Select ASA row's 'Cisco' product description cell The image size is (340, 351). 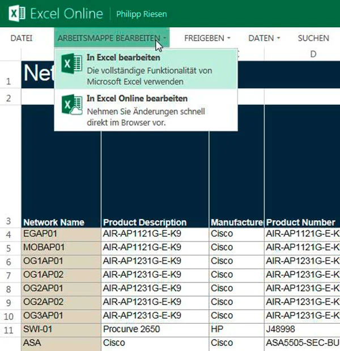pos(155,344)
